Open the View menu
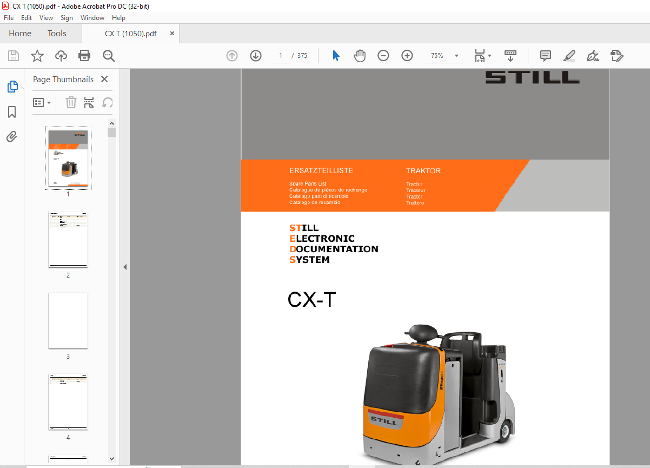The height and width of the screenshot is (468, 650). (46, 18)
